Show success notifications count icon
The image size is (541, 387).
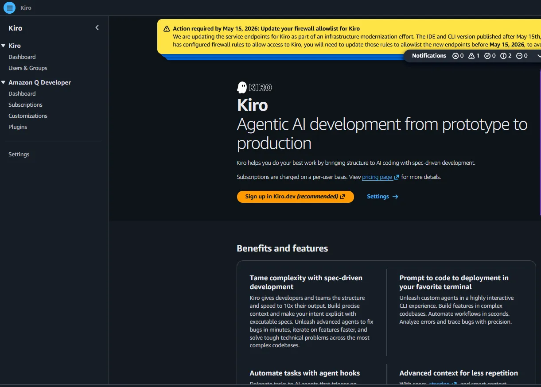point(487,56)
